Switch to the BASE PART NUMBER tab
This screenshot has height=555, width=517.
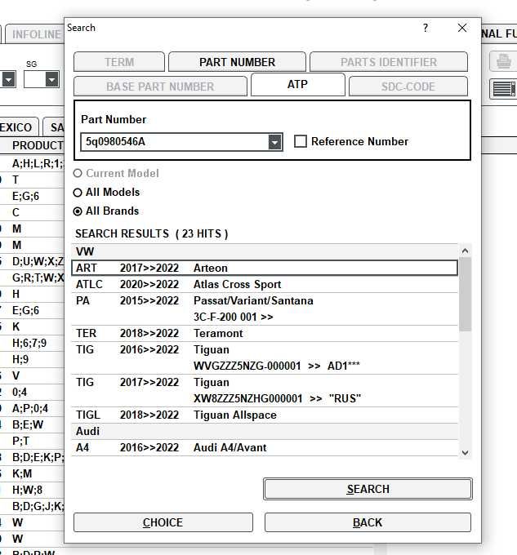pyautogui.click(x=160, y=87)
